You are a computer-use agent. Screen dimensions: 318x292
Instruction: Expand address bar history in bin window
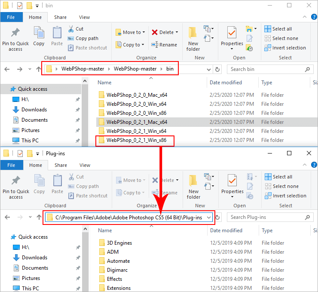pos(208,69)
